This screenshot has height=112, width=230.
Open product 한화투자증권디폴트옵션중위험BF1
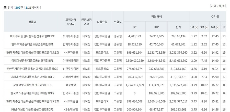32,44
